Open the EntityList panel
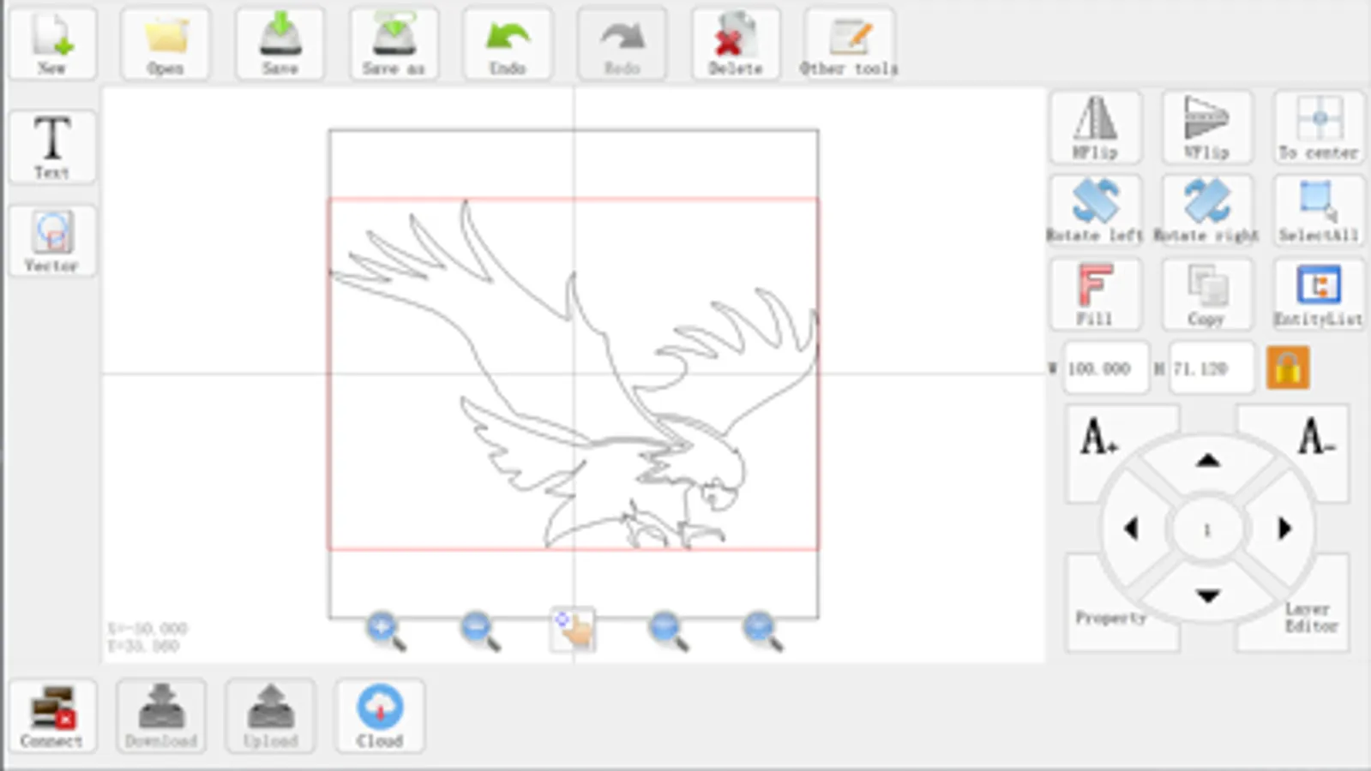 (1319, 294)
